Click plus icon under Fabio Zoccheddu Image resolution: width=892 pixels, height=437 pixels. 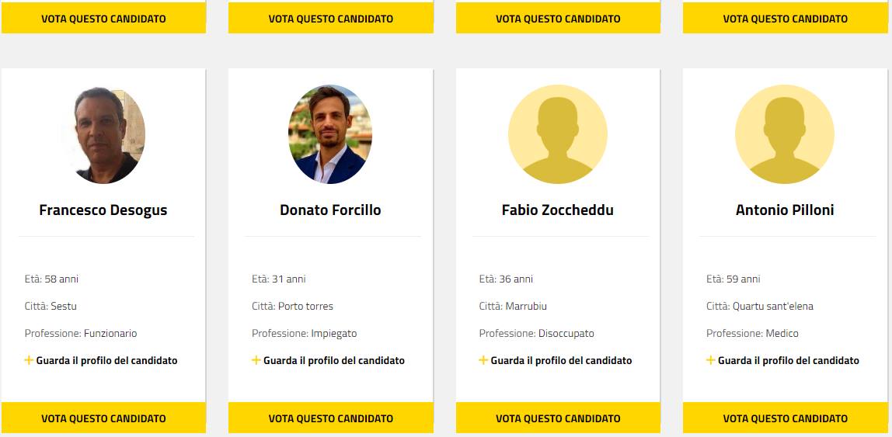tap(483, 360)
